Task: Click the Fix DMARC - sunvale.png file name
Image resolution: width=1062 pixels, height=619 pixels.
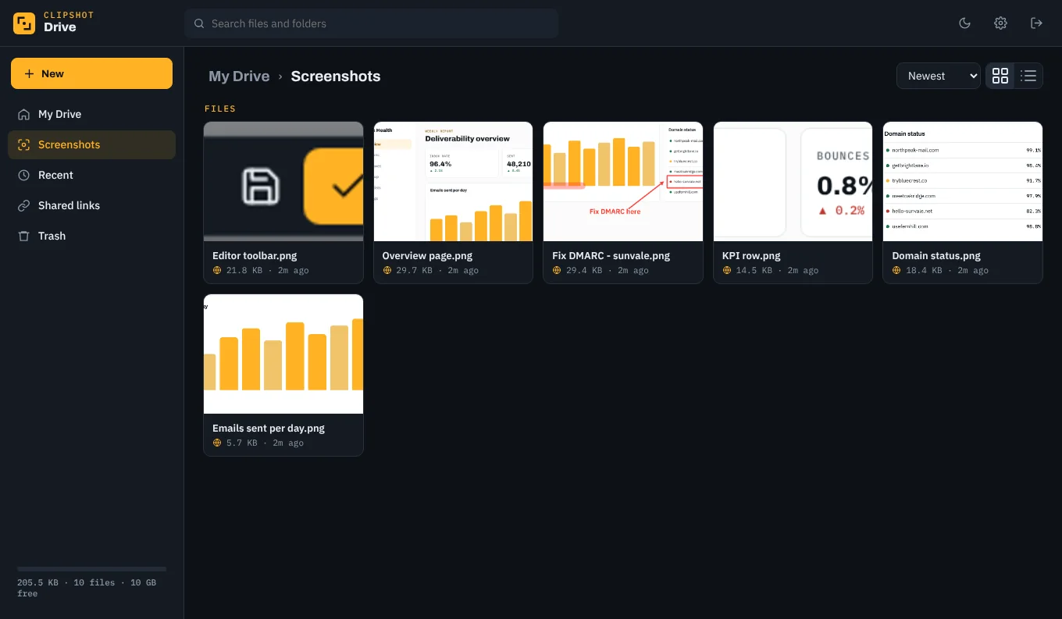Action: [611, 255]
